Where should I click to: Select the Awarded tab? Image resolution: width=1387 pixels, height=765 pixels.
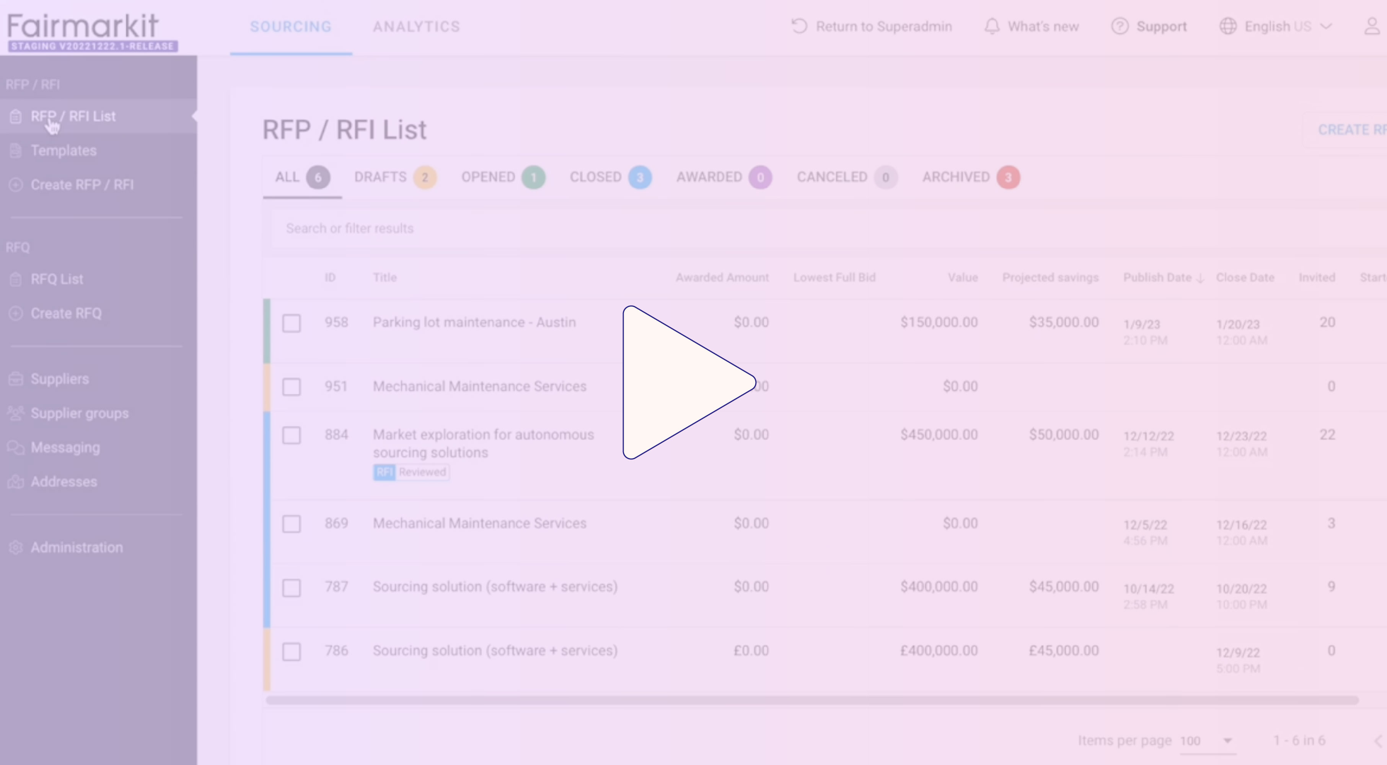724,177
